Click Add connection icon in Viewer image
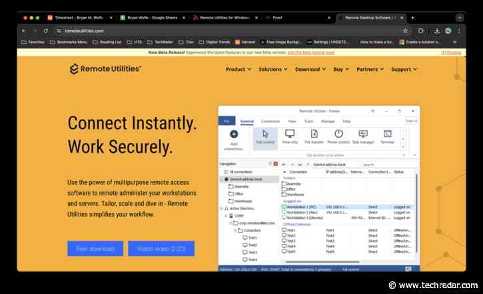The width and height of the screenshot is (483, 294). coord(234,134)
